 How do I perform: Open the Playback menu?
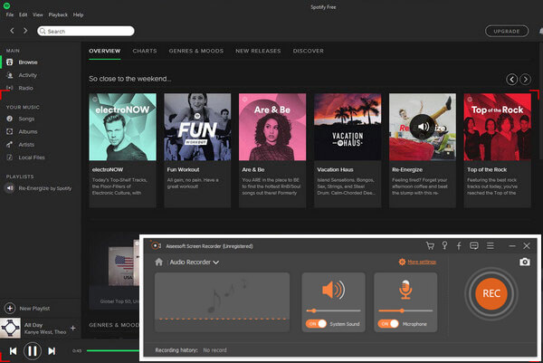pos(58,14)
